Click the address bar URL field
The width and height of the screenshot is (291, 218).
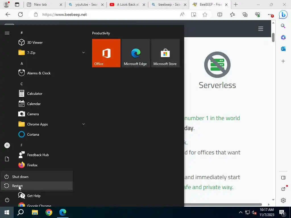click(109, 15)
